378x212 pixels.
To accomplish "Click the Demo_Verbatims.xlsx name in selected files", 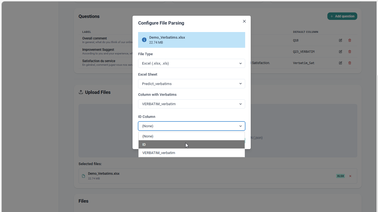I will click(x=104, y=174).
